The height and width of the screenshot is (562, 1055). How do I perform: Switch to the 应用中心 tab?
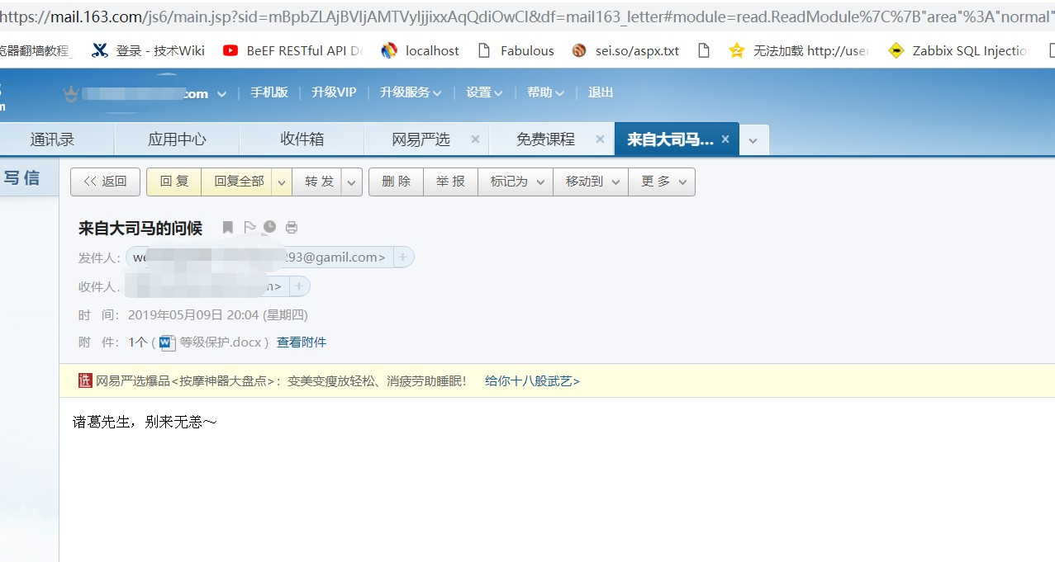pos(177,139)
